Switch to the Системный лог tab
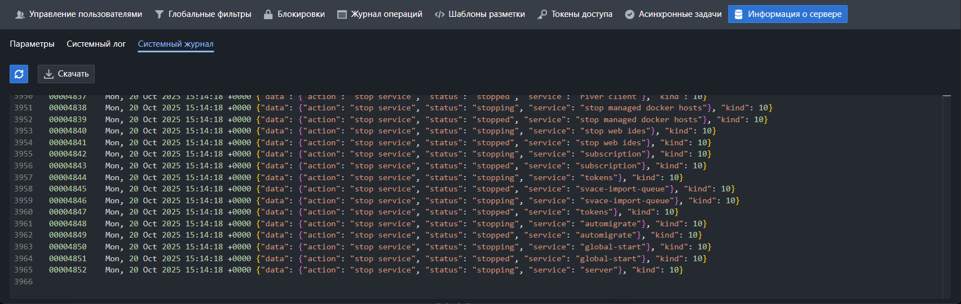Screen dimensions: 961x304 click(x=96, y=44)
